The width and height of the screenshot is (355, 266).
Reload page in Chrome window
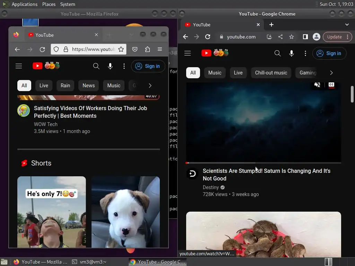208,37
